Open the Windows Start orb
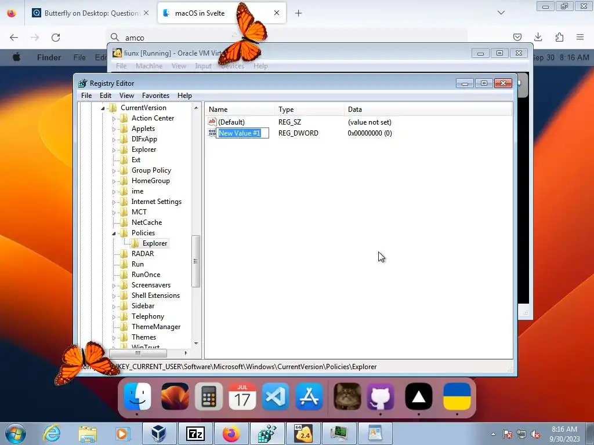Viewport: 594px width, 445px height. pyautogui.click(x=16, y=433)
